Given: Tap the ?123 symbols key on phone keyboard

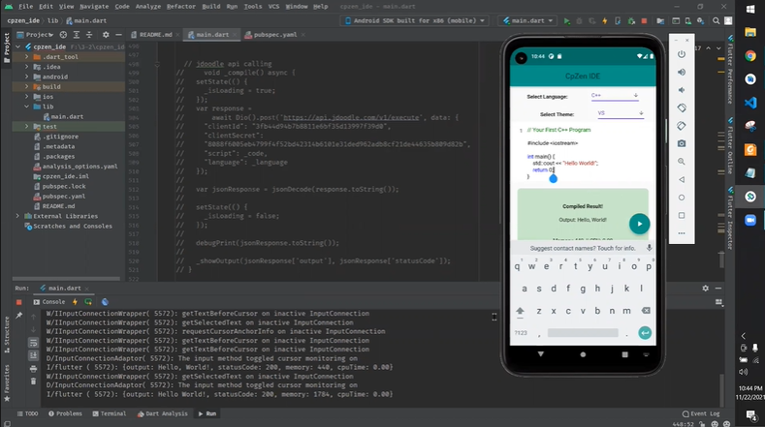Looking at the screenshot, I should click(521, 333).
